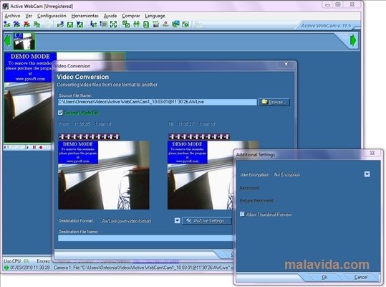
Task: Open the Herramientas menu
Action: tap(85, 16)
